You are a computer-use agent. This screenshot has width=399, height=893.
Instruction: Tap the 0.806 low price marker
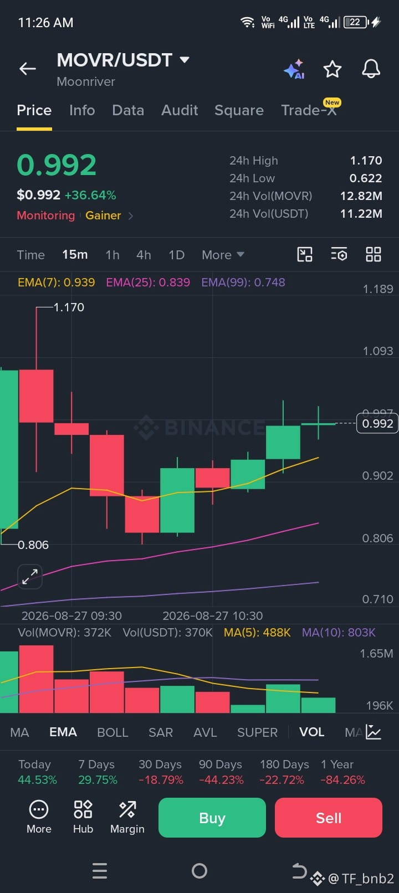[33, 545]
